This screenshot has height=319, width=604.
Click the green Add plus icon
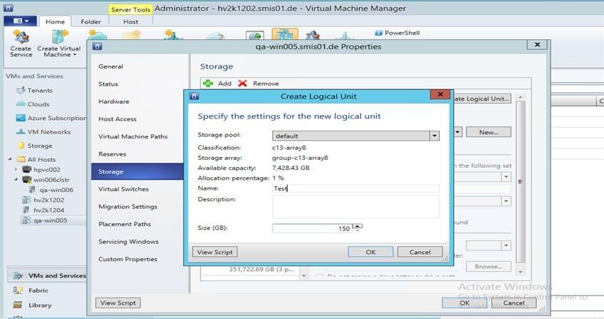(x=208, y=83)
